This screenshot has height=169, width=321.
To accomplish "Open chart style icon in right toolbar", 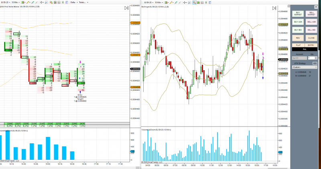I will [x=166, y=2].
